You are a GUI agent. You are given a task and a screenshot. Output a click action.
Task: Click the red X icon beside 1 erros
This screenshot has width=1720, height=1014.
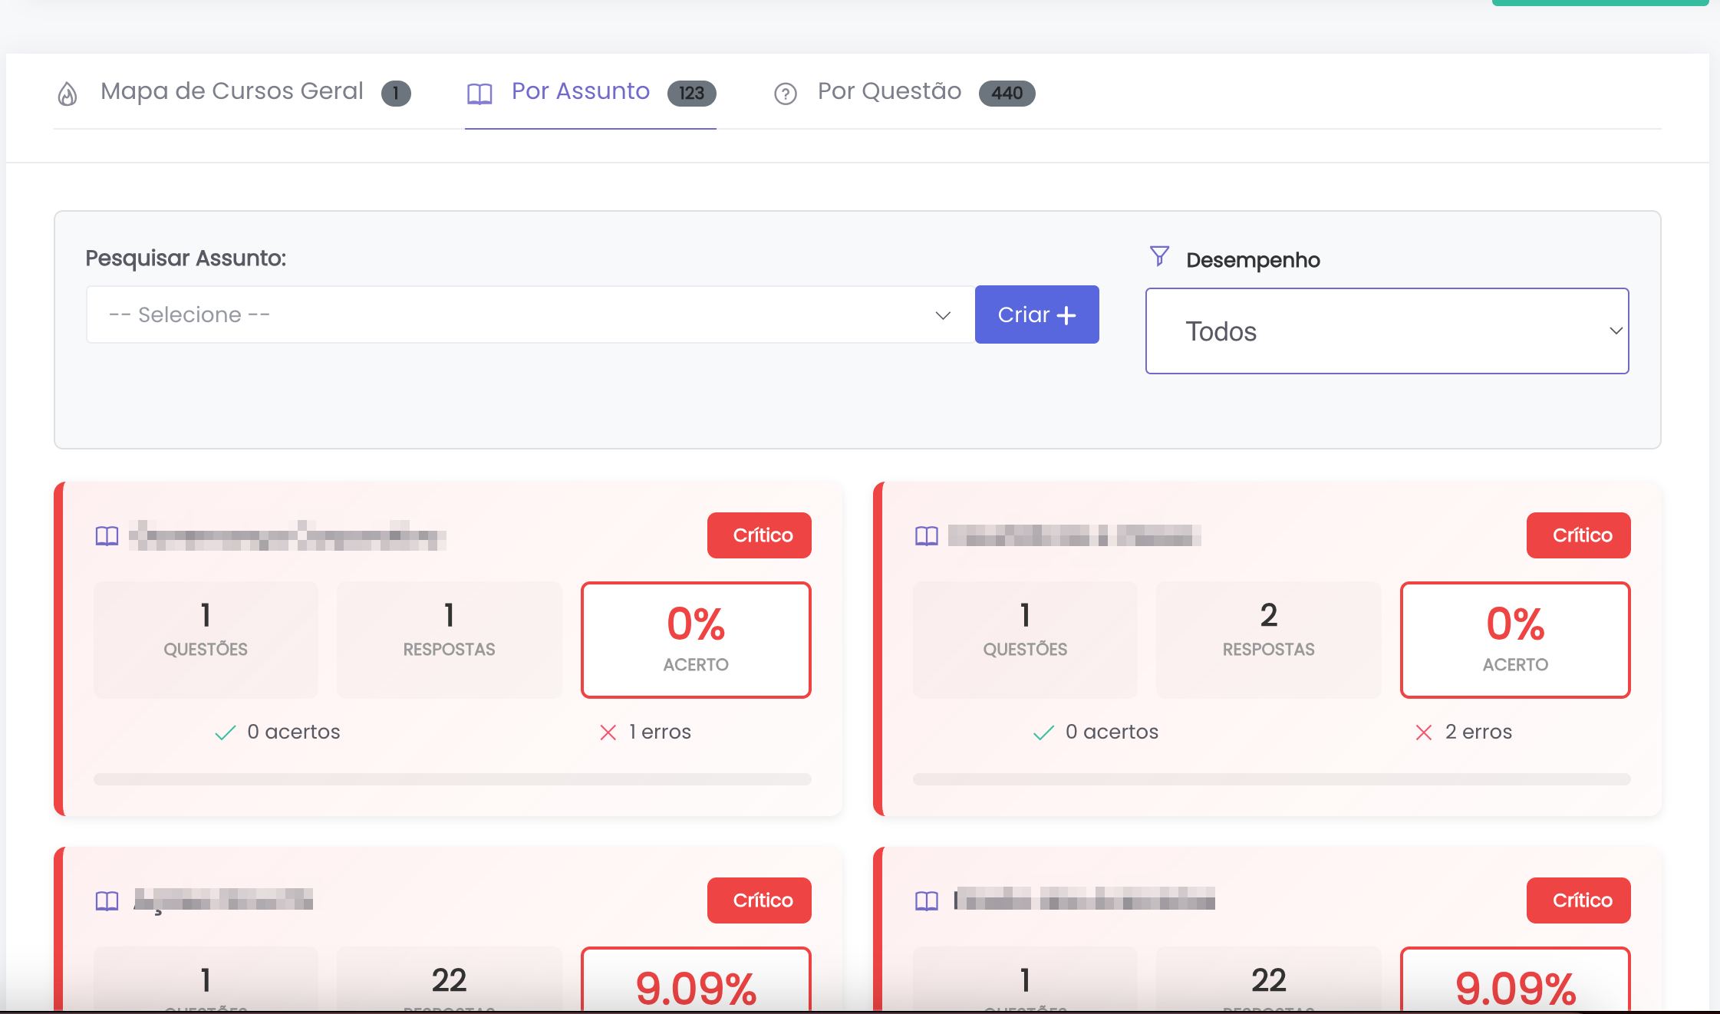click(x=608, y=733)
